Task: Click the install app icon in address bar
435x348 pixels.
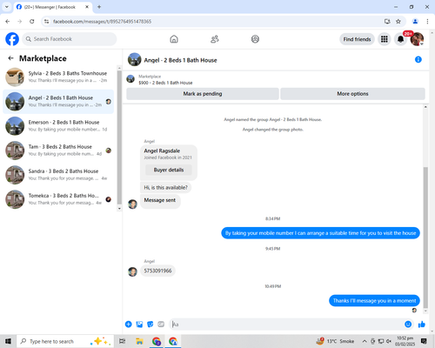Action: pos(387,21)
